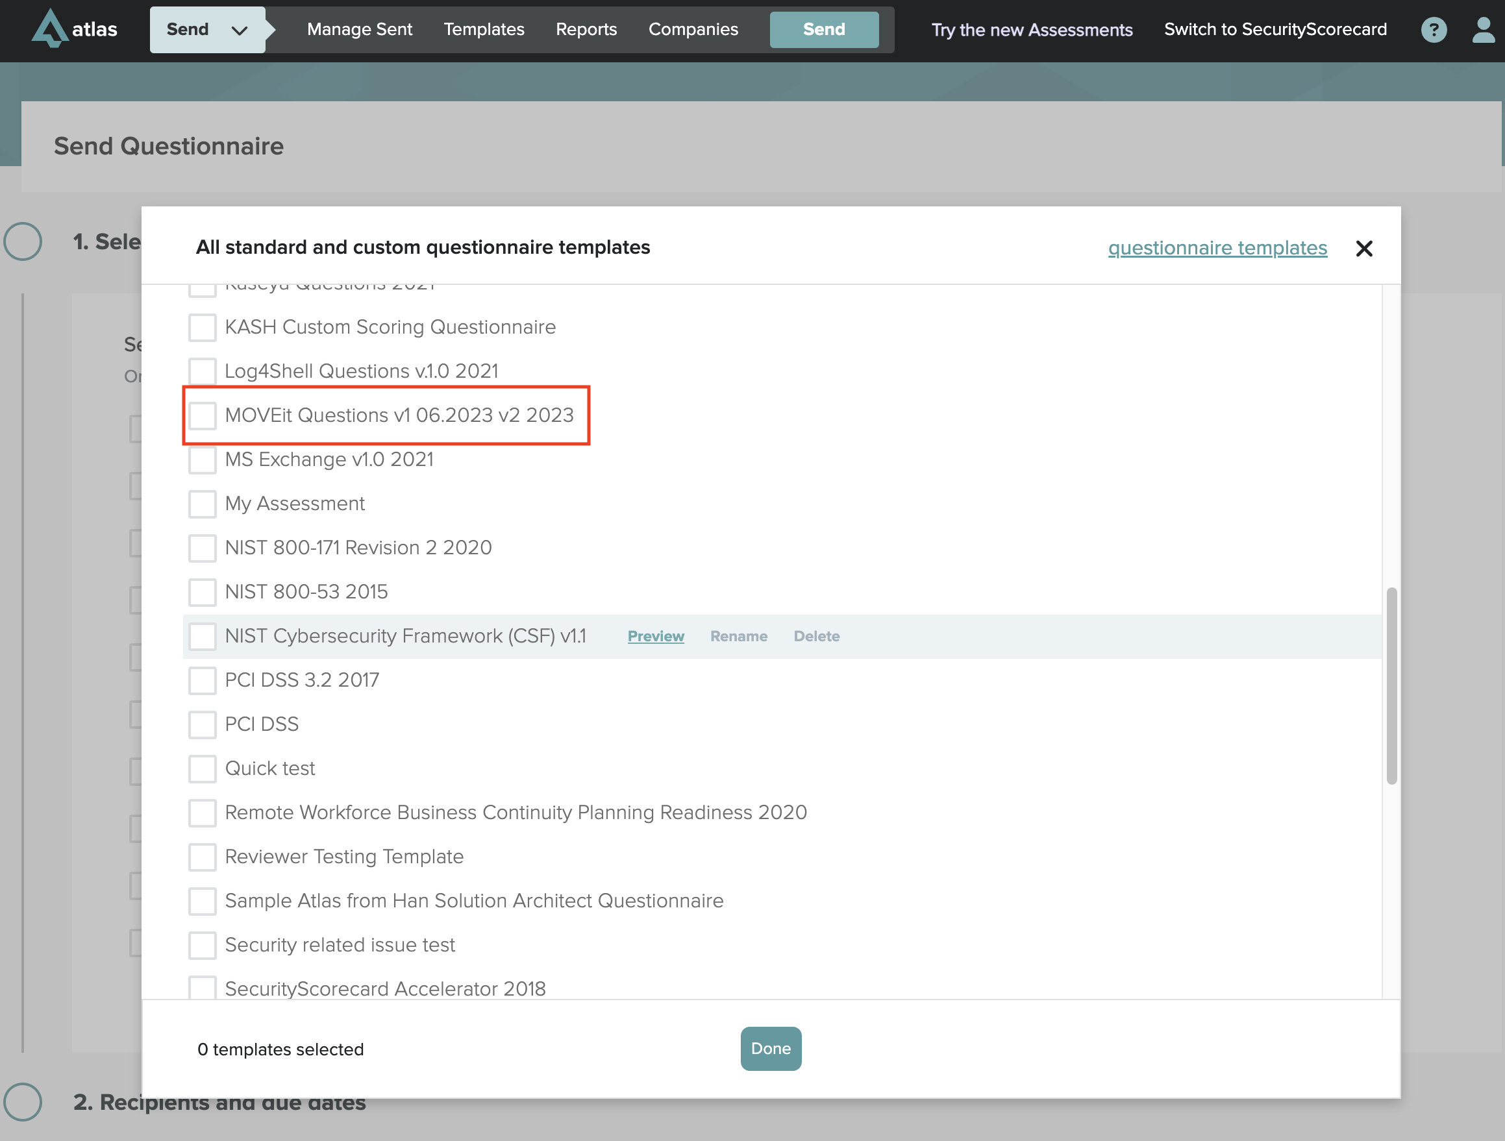Click the step 1 circle indicator

coord(23,241)
